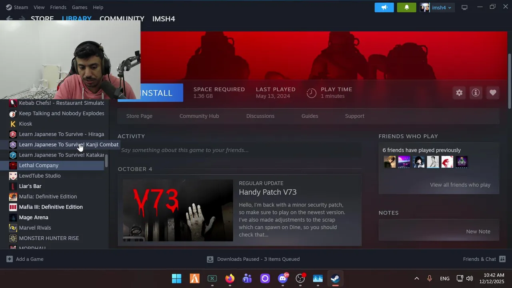Click the microphone tray icon
The image size is (512, 288).
pos(430,278)
